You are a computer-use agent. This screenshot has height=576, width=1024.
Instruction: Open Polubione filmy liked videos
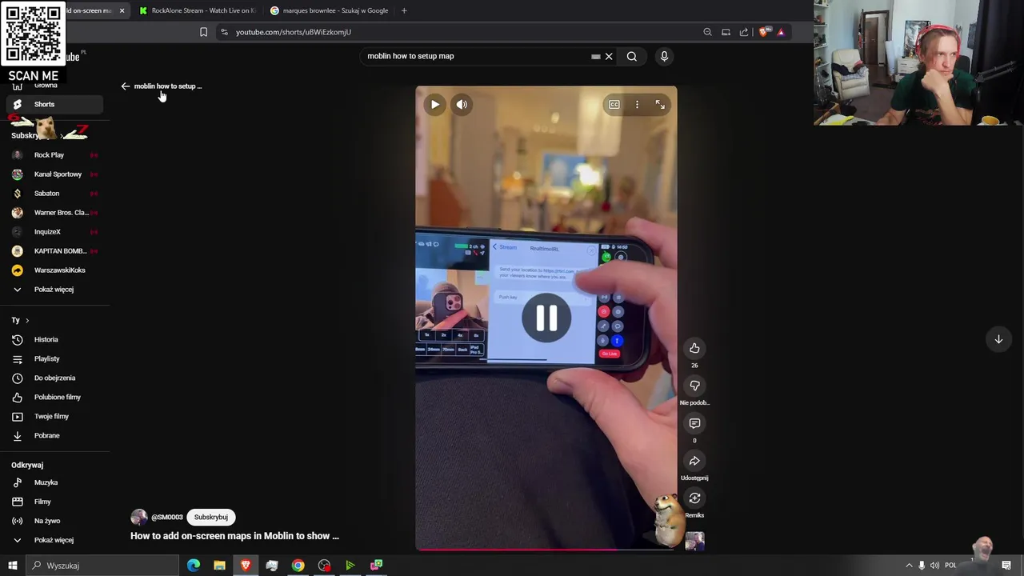[54, 397]
